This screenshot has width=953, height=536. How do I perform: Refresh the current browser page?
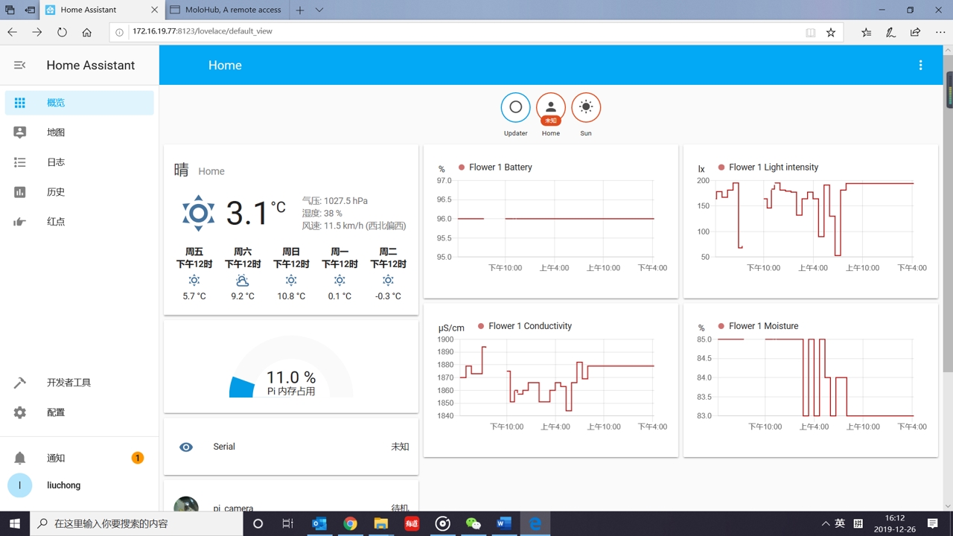point(62,33)
